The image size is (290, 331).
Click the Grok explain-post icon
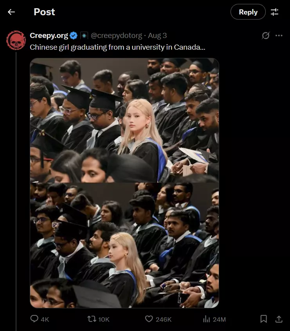pos(265,36)
